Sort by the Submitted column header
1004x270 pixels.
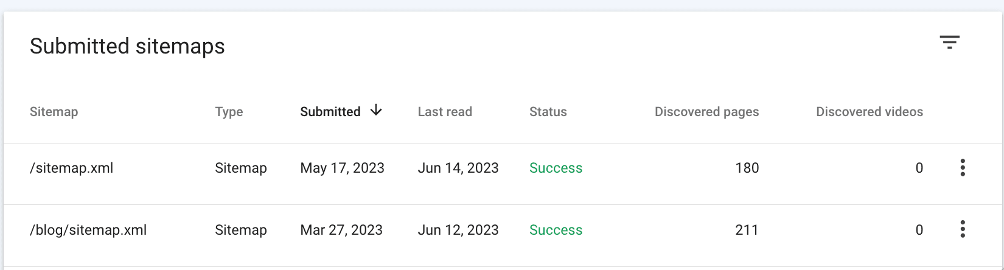330,112
